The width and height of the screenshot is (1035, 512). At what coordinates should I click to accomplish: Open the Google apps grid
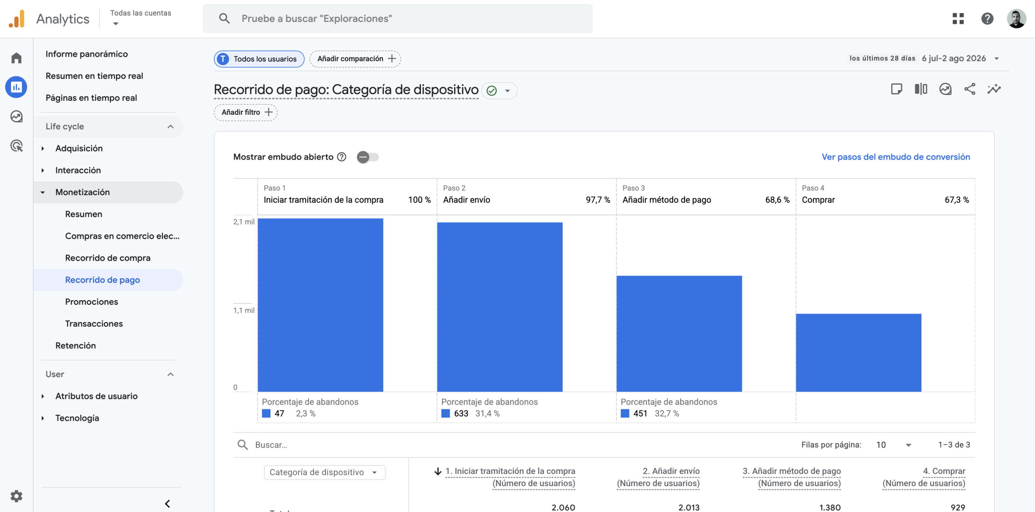[958, 19]
